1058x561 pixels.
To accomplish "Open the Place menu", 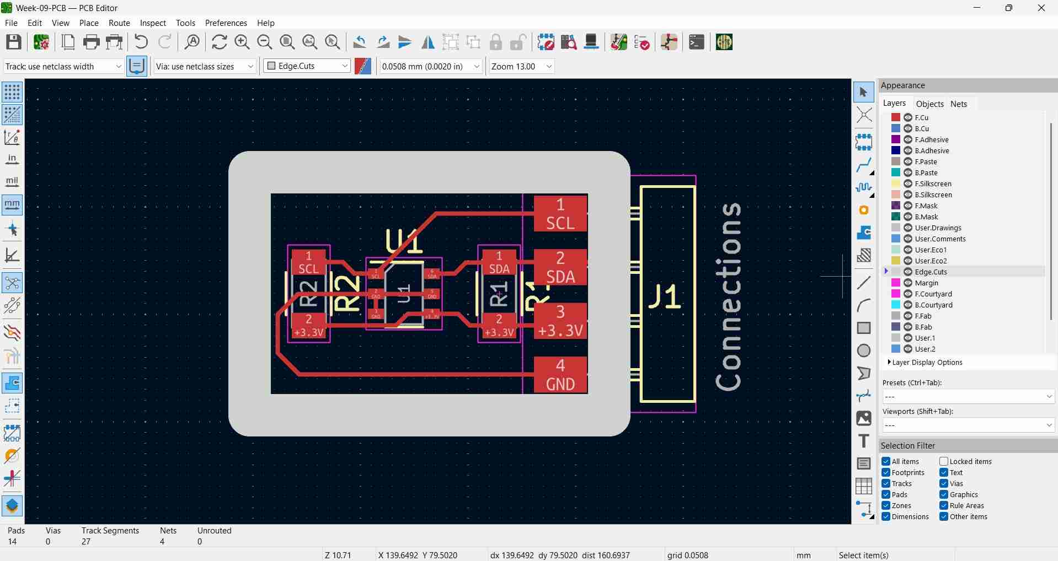I will (89, 23).
